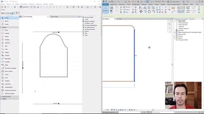Select Planos de planta in project browser

click(183, 23)
